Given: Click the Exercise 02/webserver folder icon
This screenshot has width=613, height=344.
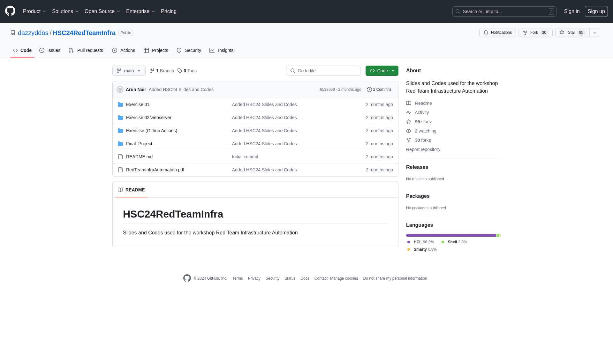Looking at the screenshot, I should (120, 118).
